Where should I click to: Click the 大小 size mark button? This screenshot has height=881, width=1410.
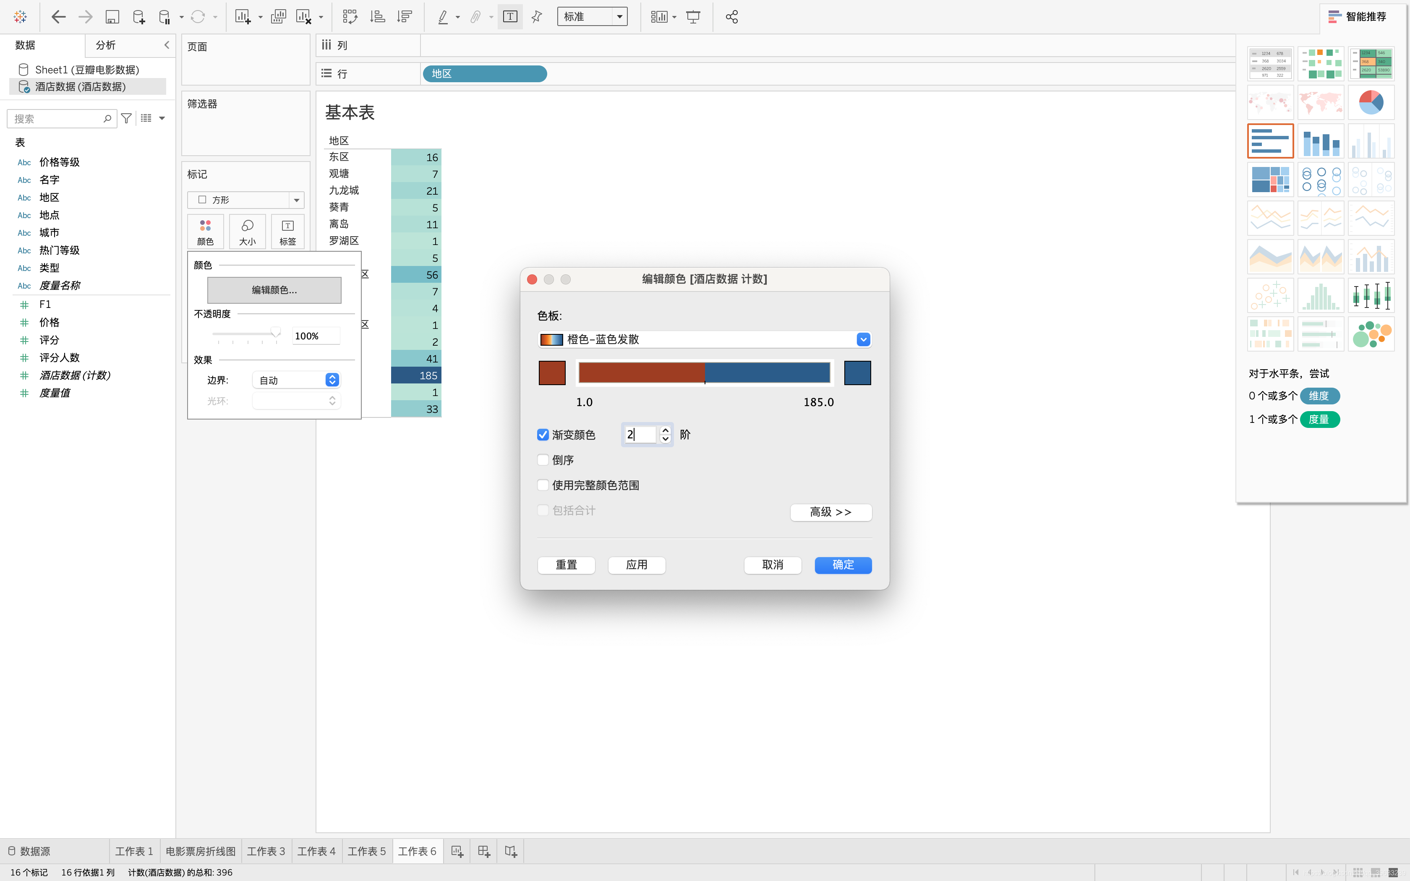coord(247,231)
